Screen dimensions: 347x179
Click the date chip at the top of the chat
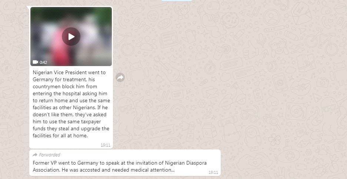click(x=176, y=1)
